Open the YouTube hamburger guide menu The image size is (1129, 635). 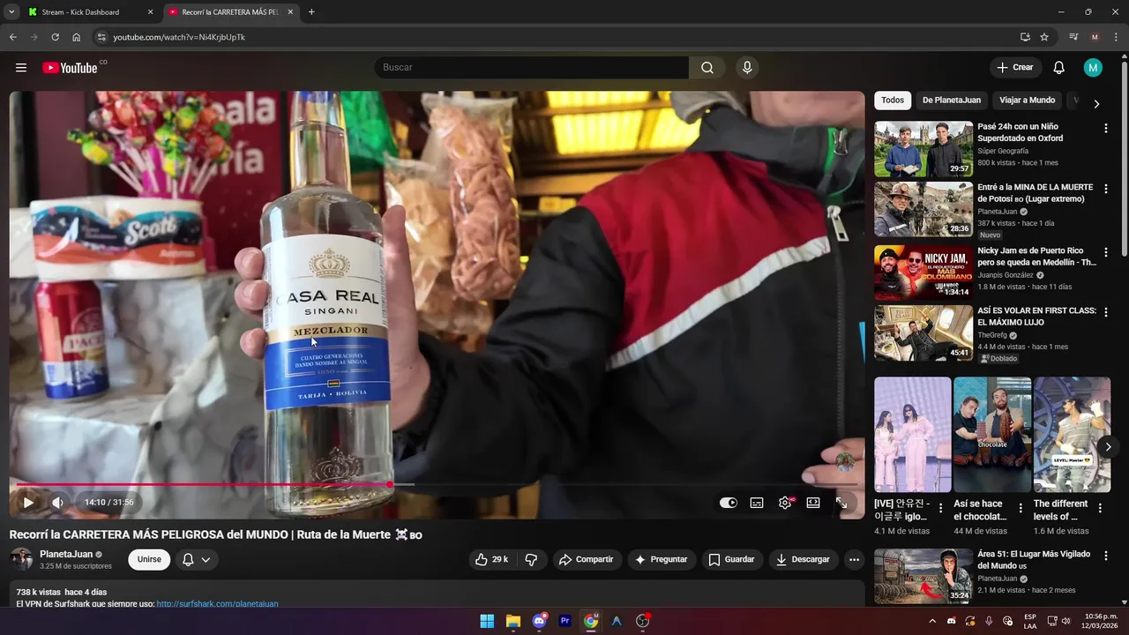pyautogui.click(x=21, y=68)
